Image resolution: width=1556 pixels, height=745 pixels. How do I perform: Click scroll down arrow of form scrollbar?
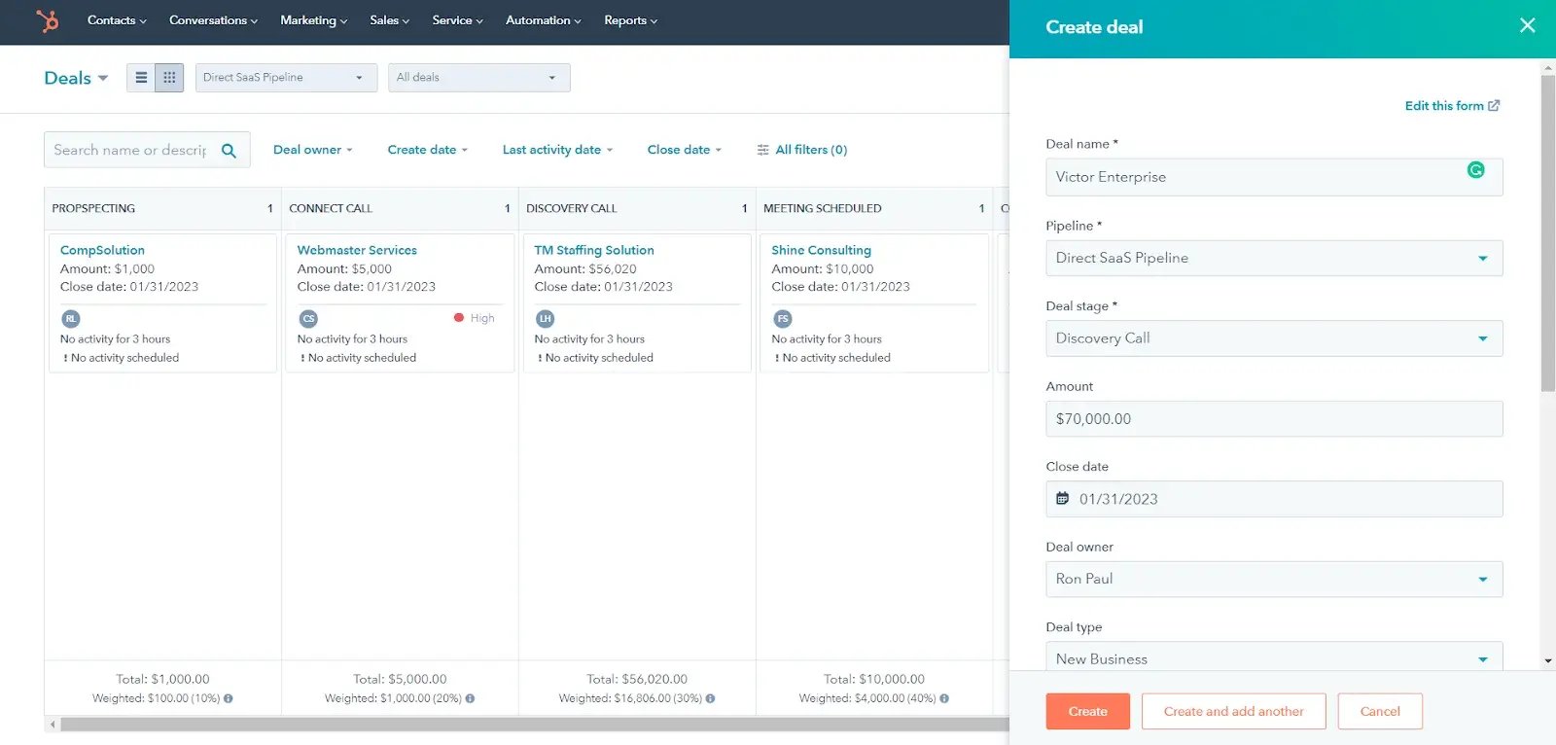[x=1548, y=661]
